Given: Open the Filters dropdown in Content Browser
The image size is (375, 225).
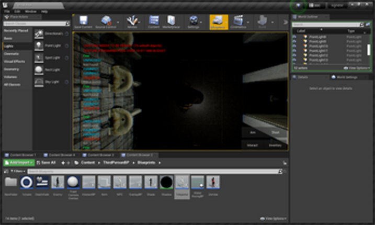Looking at the screenshot, I should coord(18,172).
